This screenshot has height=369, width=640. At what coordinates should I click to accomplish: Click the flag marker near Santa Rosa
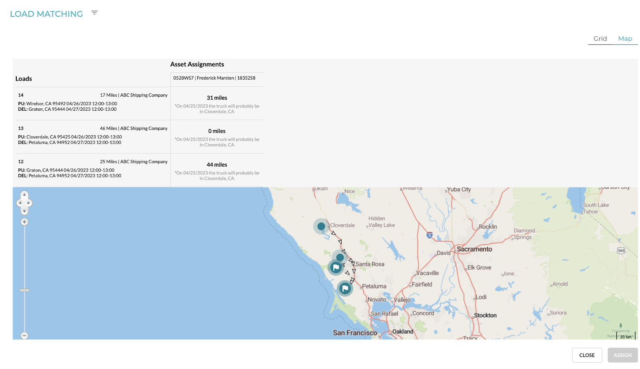(335, 267)
